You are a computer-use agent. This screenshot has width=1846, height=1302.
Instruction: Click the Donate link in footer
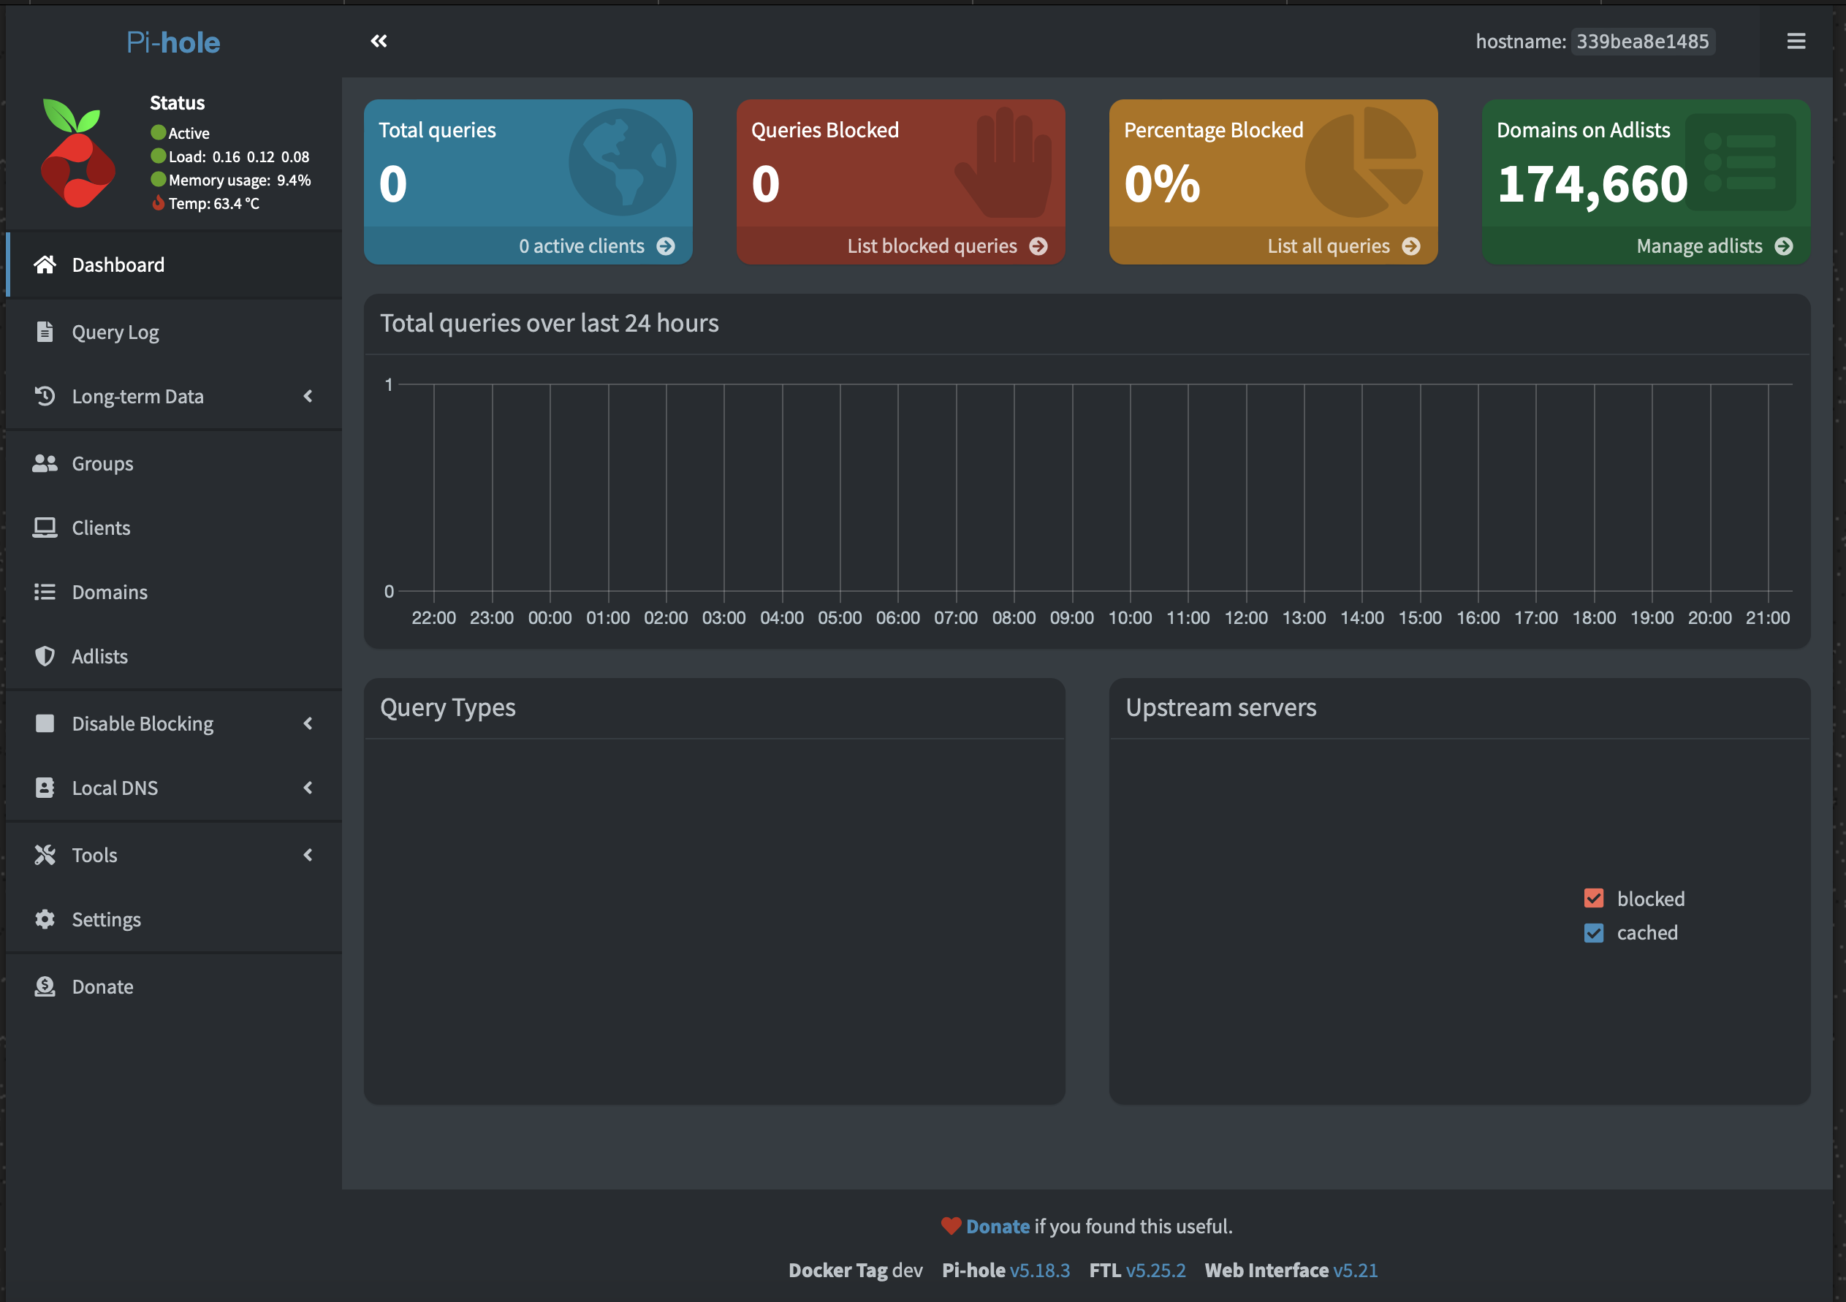[x=997, y=1227]
